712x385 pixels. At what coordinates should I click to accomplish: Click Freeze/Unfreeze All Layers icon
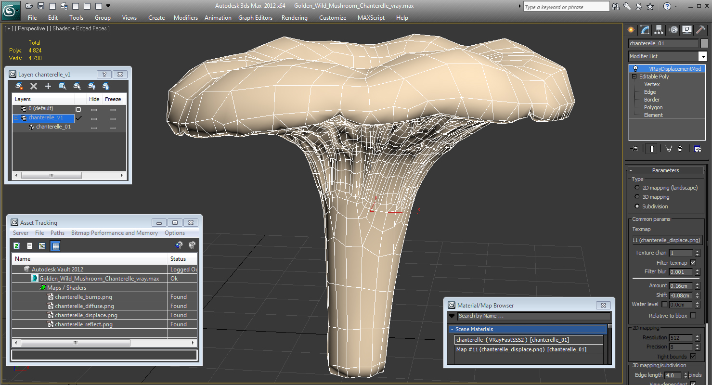(106, 86)
